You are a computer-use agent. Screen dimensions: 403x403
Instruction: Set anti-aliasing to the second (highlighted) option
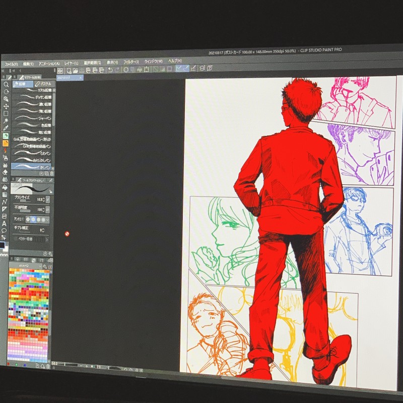pyautogui.click(x=33, y=220)
